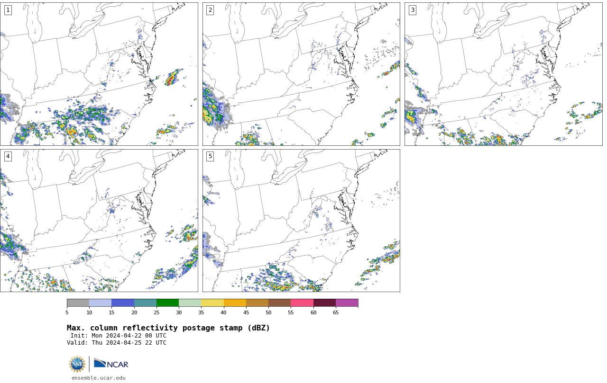Click the purple 65+ dBZ swatch

point(347,303)
